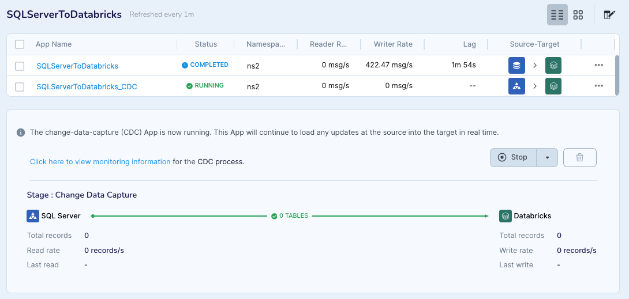Click Databricks target icon in first row
Screen dimensions: 629x299
[x=553, y=66]
